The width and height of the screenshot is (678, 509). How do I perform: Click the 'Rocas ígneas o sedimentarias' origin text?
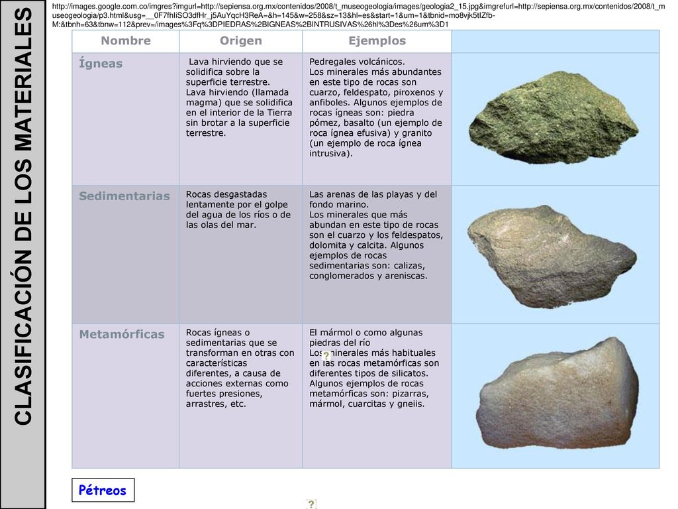click(x=240, y=368)
